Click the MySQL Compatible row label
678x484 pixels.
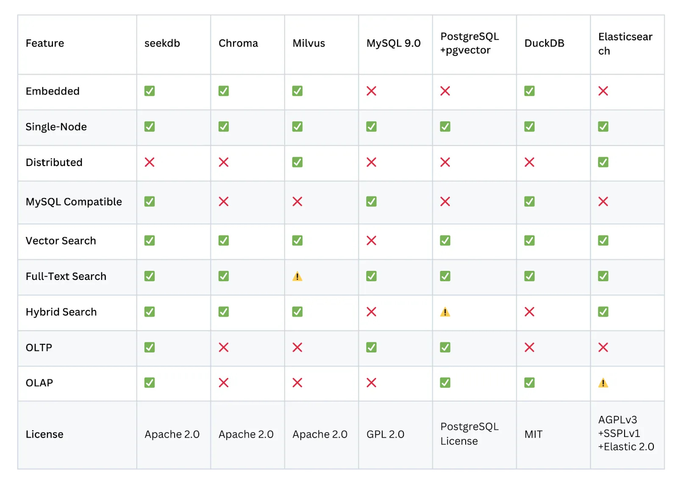74,202
